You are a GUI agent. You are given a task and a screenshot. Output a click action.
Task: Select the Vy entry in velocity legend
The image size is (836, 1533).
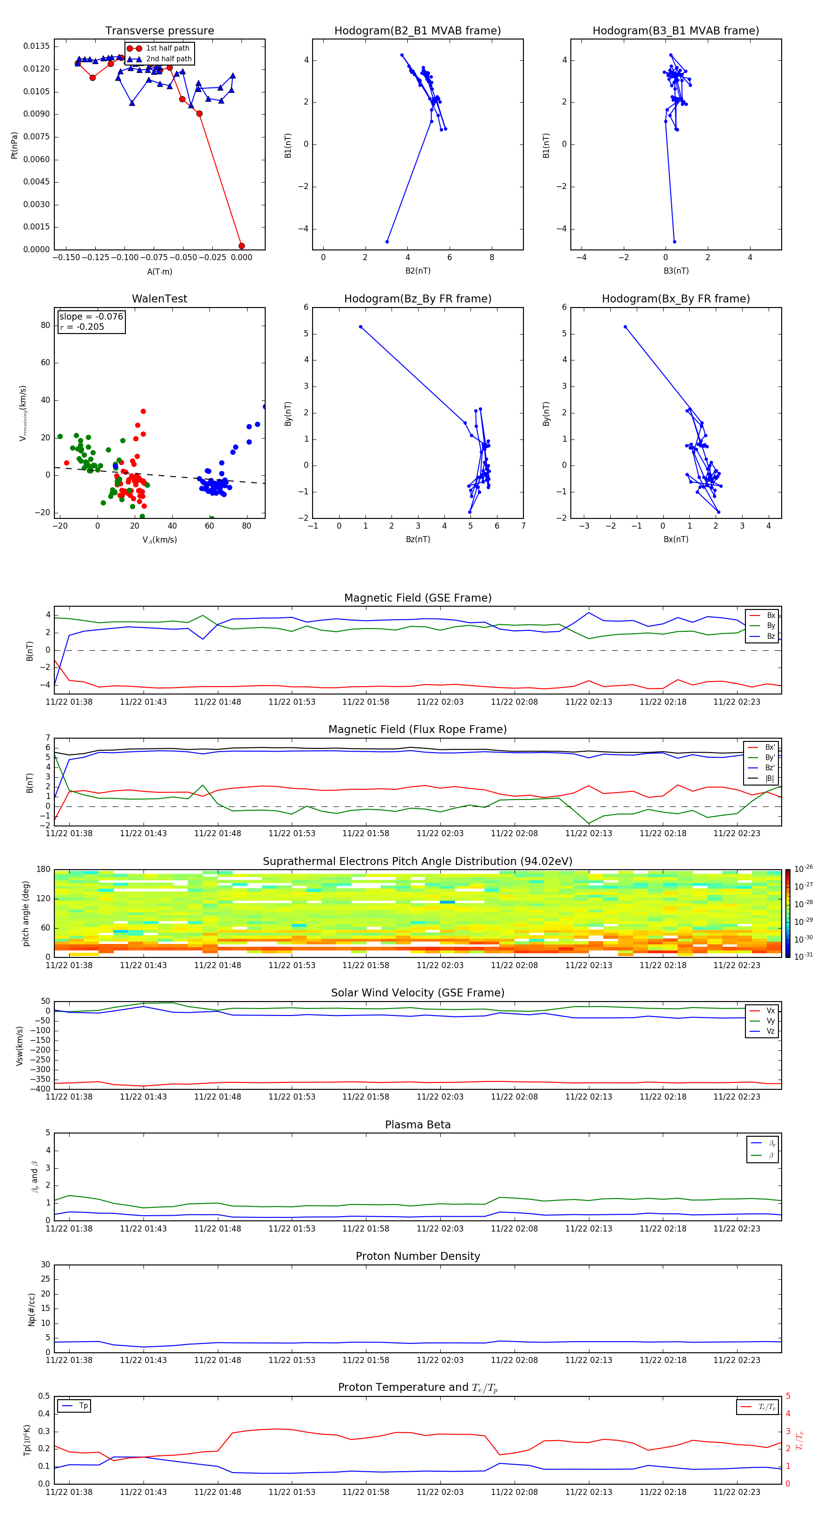tap(762, 1021)
